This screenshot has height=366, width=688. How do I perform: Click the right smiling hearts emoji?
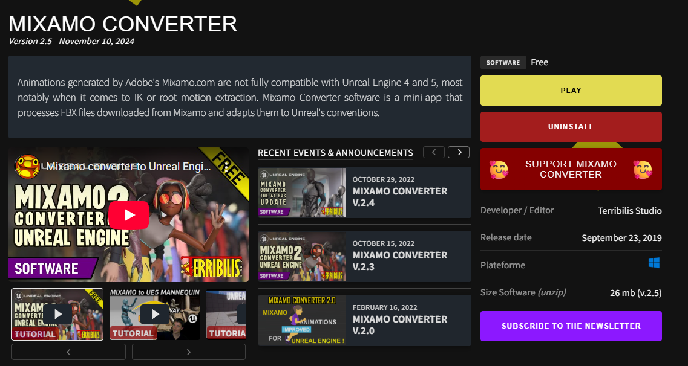pyautogui.click(x=643, y=170)
